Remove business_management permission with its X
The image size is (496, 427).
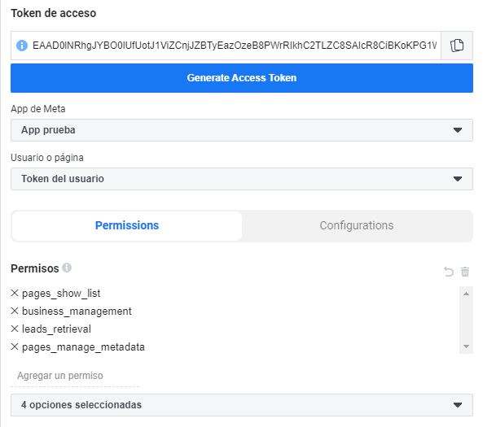click(15, 311)
